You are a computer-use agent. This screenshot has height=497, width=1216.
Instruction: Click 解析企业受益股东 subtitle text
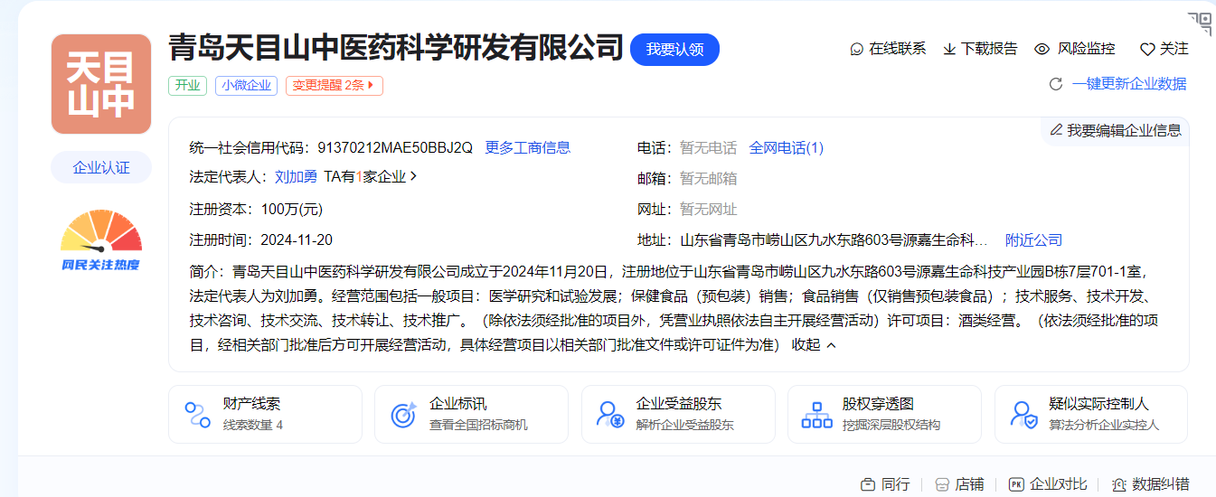pyautogui.click(x=685, y=425)
